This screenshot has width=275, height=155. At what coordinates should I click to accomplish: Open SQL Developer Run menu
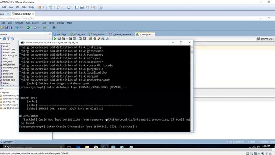(x=27, y=23)
